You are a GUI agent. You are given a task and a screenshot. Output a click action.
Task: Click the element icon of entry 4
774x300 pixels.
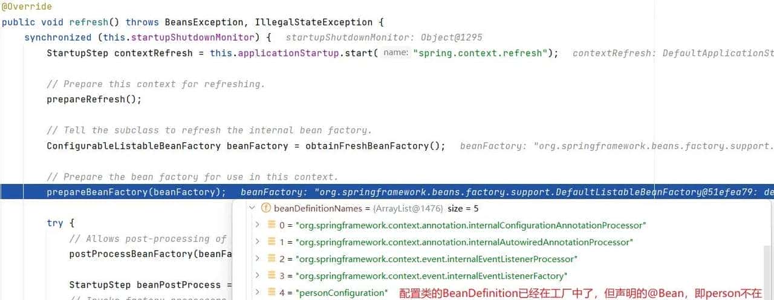click(x=272, y=293)
